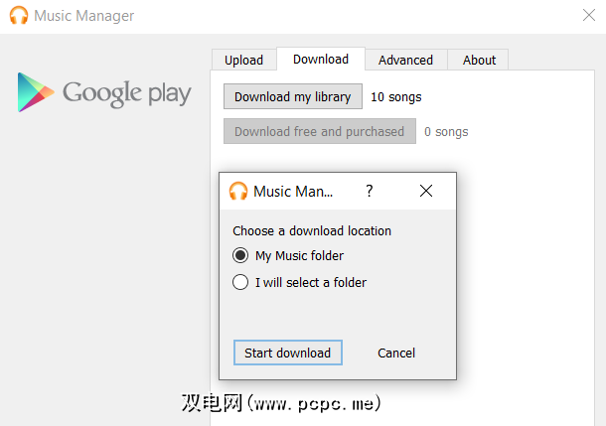This screenshot has width=606, height=426.
Task: Cancel the download location dialog
Action: click(396, 354)
